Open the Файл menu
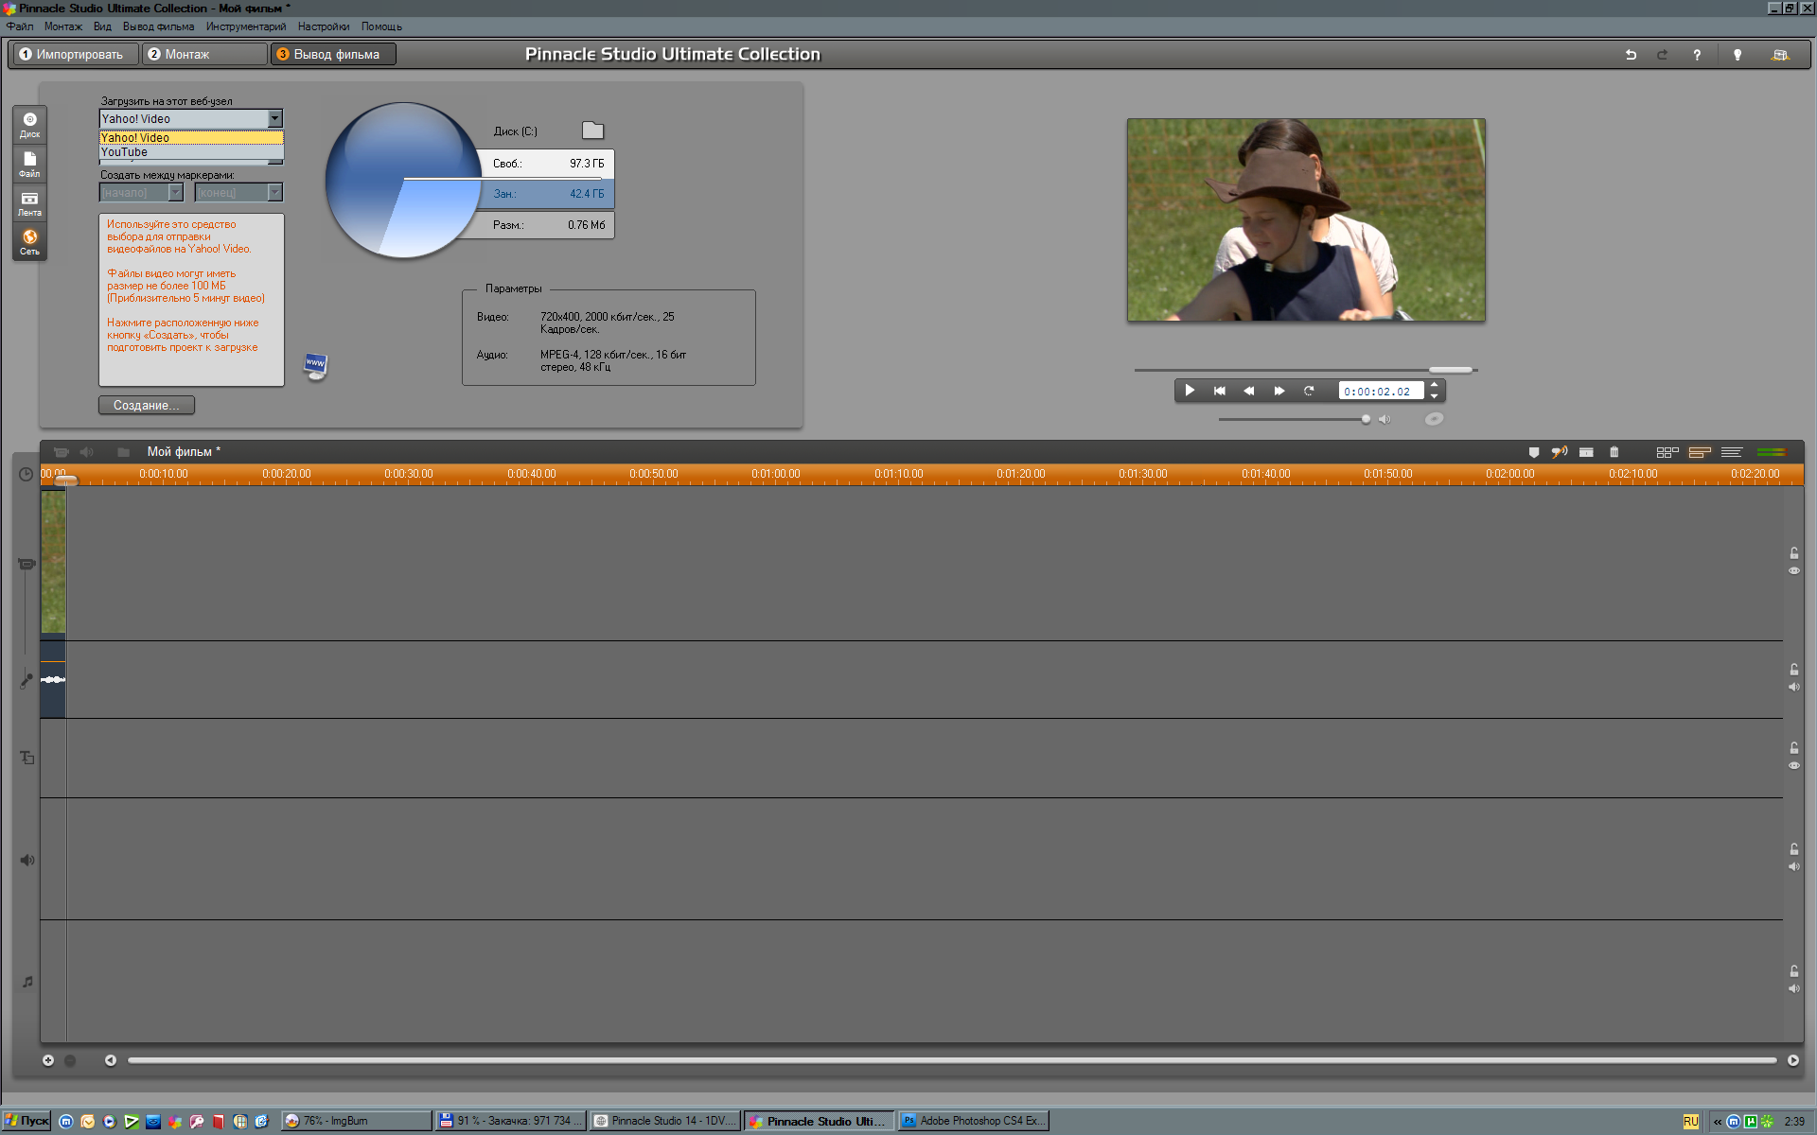The height and width of the screenshot is (1135, 1817). (20, 26)
